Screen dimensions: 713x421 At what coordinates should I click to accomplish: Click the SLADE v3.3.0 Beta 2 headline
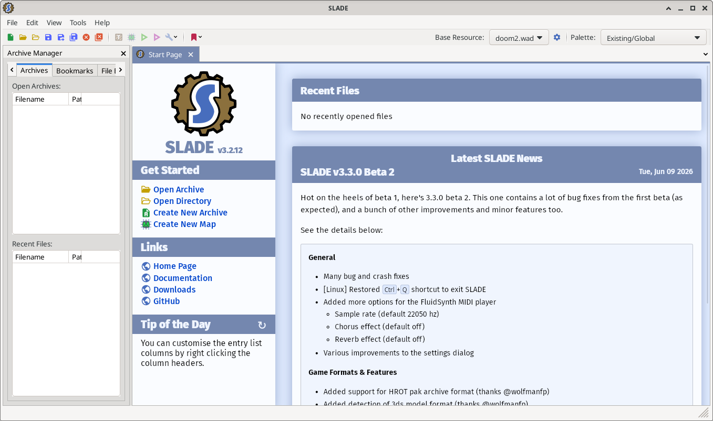click(x=347, y=172)
